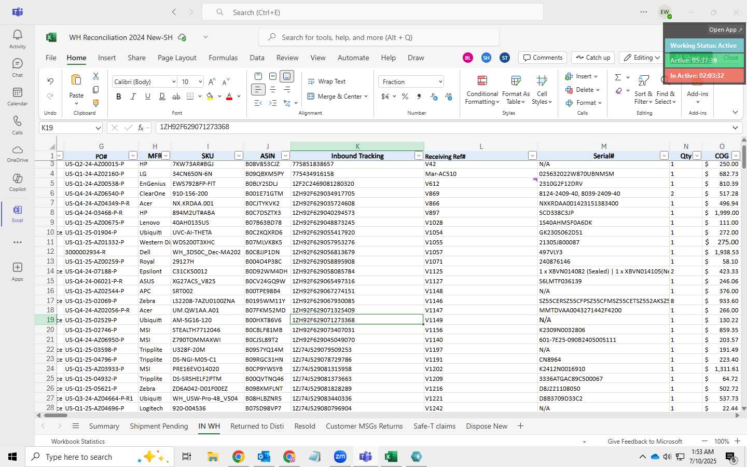The width and height of the screenshot is (747, 467).
Task: Switch to the Formulas ribbon tab
Action: 223,58
